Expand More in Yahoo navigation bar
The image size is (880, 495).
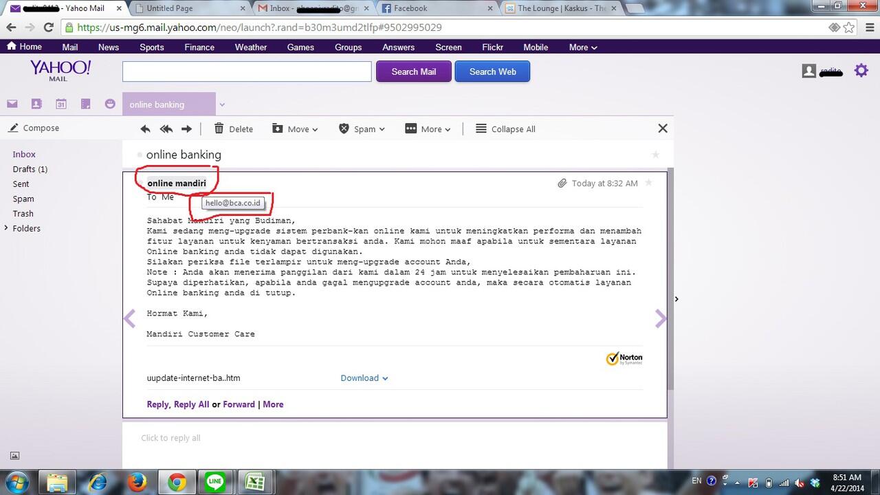click(583, 47)
